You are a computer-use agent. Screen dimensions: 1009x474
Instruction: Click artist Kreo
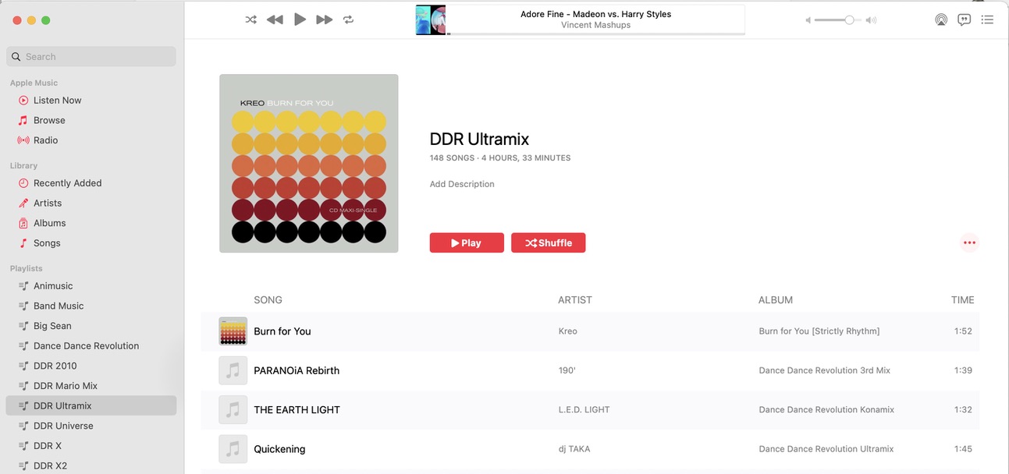point(567,331)
